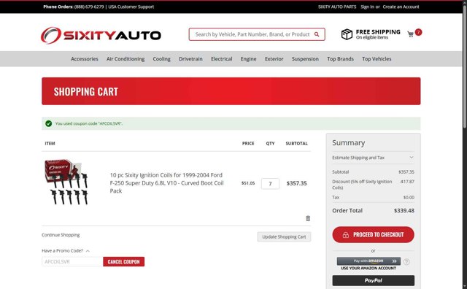Click the green coupon success checkmark
This screenshot has width=467, height=289.
[49, 123]
